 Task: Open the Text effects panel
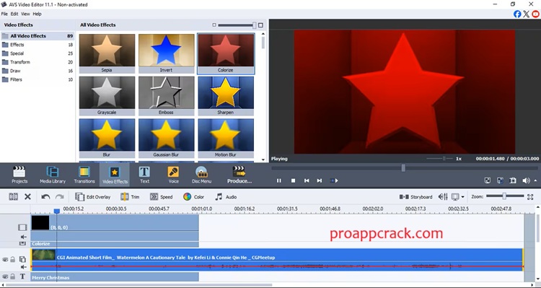[x=144, y=175]
